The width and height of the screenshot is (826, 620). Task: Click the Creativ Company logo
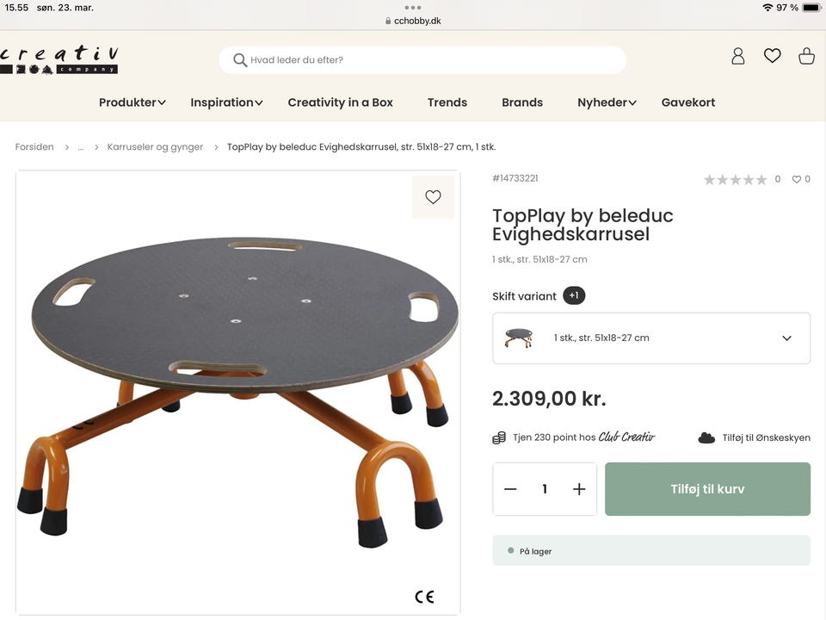coord(59,59)
